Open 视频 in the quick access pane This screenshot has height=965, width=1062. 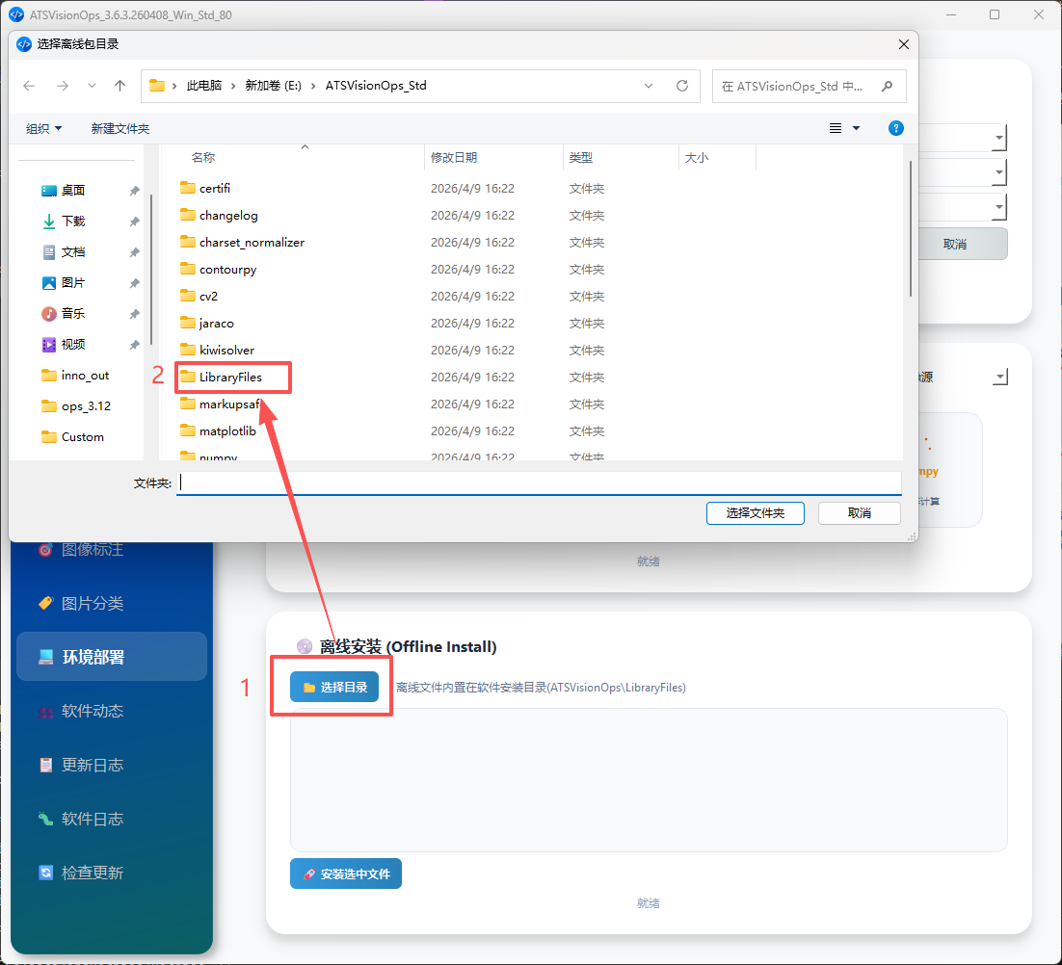(x=73, y=345)
